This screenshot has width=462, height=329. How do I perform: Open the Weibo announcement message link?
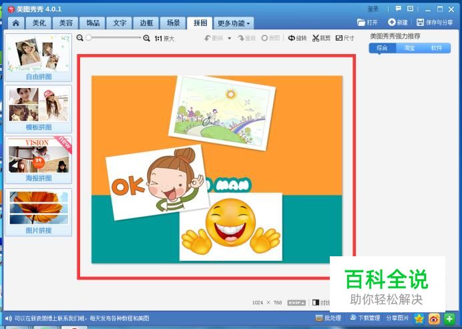pyautogui.click(x=82, y=318)
